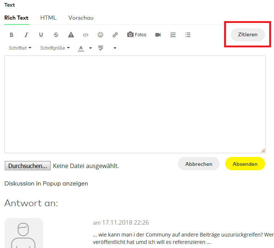Start a numbered list
This screenshot has width=274, height=248.
coord(173,35)
